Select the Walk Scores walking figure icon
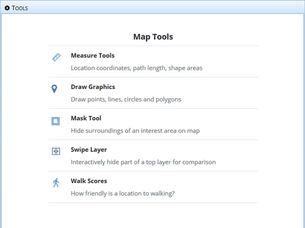 (x=55, y=183)
